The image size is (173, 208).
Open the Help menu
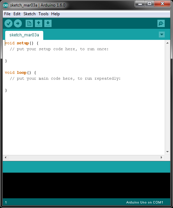(x=55, y=14)
